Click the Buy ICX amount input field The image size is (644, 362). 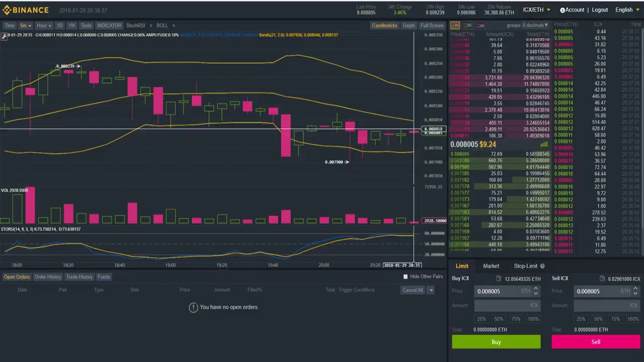tap(507, 305)
